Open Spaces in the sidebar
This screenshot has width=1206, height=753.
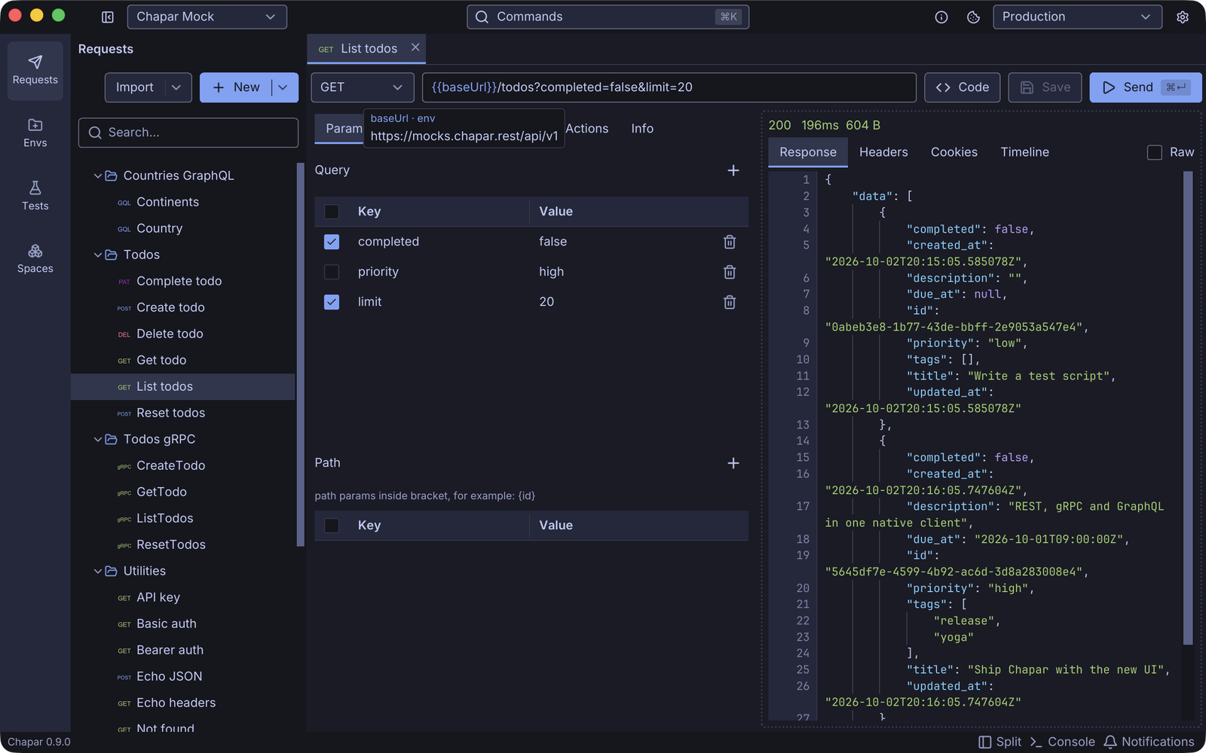point(35,259)
